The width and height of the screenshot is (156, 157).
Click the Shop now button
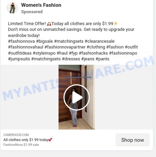133,140
